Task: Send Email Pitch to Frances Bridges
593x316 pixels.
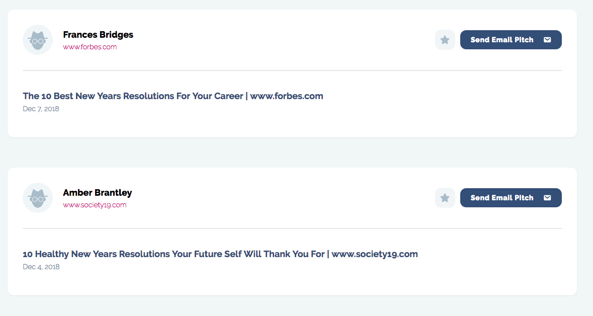Action: (511, 40)
